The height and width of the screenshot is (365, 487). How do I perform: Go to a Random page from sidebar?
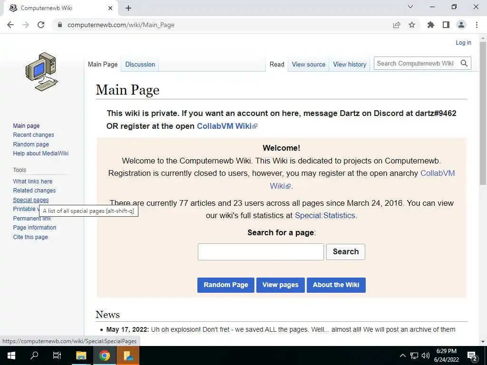pos(31,144)
